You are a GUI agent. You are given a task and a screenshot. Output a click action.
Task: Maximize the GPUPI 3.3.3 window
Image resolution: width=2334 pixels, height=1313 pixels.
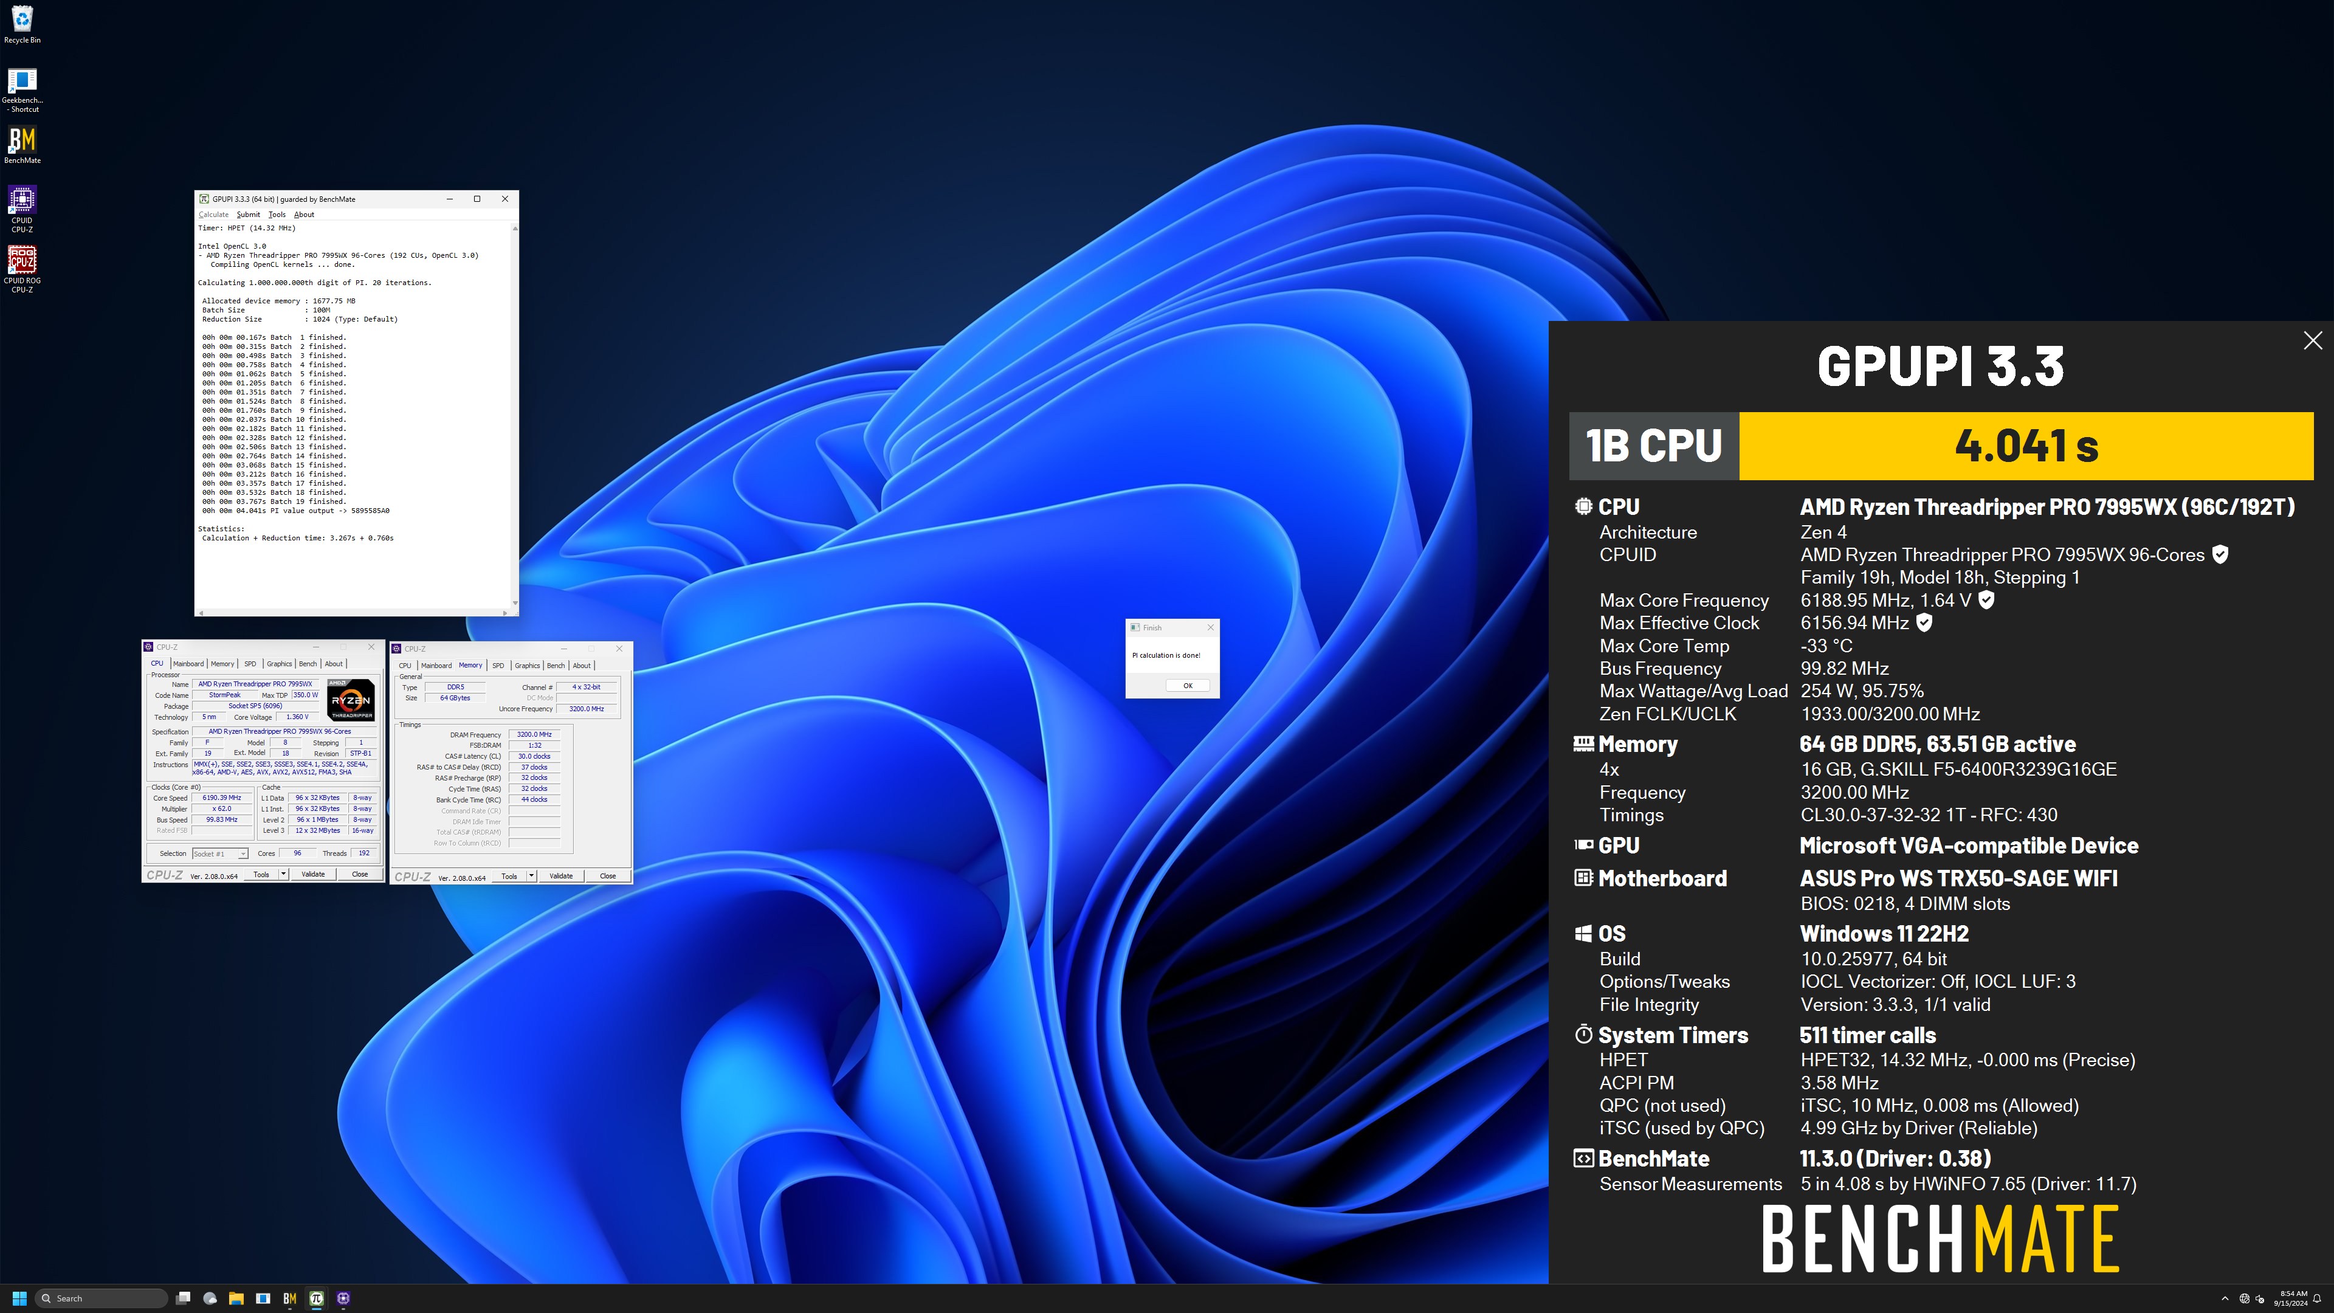tap(478, 198)
